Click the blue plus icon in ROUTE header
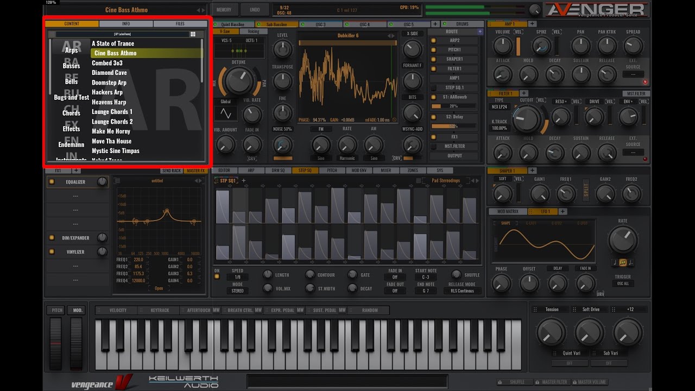Viewport: 695px width, 391px height. (x=480, y=31)
